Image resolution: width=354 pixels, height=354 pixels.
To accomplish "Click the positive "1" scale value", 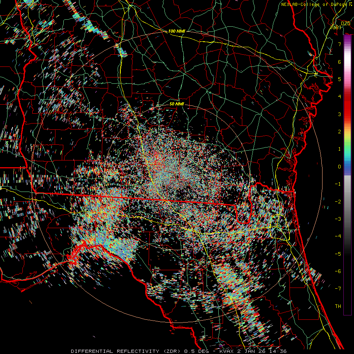I will (339, 149).
